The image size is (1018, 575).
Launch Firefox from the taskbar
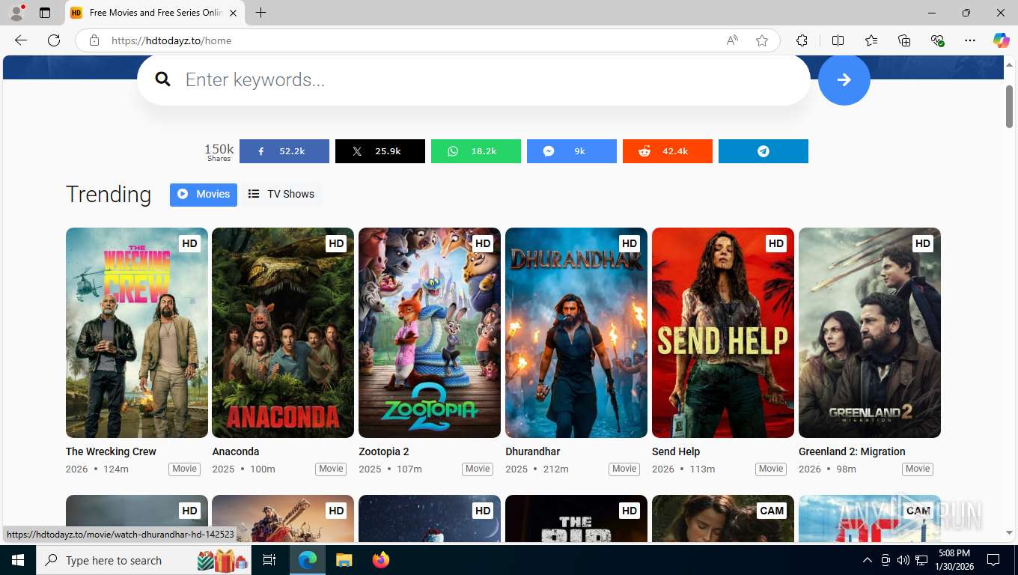pos(381,560)
